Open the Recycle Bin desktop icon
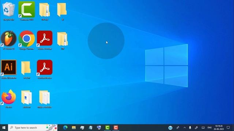This screenshot has width=234, height=131. (x=9, y=11)
